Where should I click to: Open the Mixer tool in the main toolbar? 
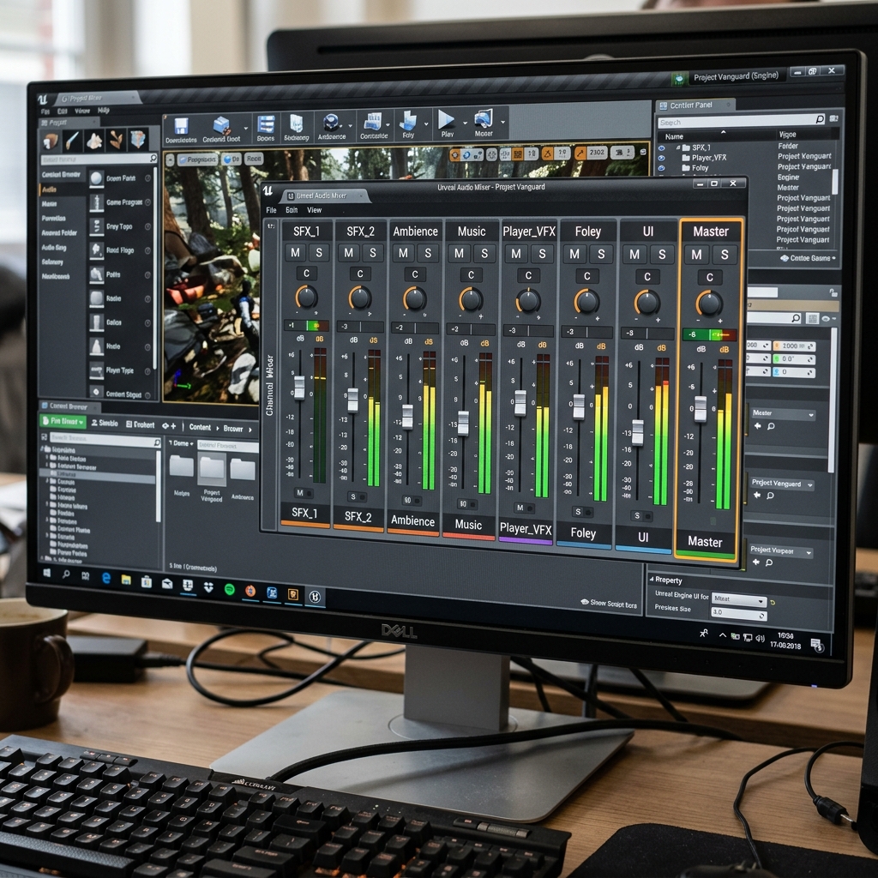click(x=484, y=119)
